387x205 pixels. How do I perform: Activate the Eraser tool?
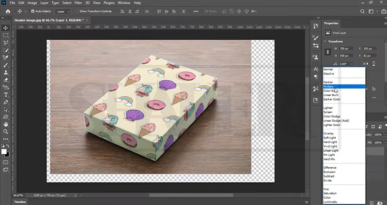(x=6, y=80)
